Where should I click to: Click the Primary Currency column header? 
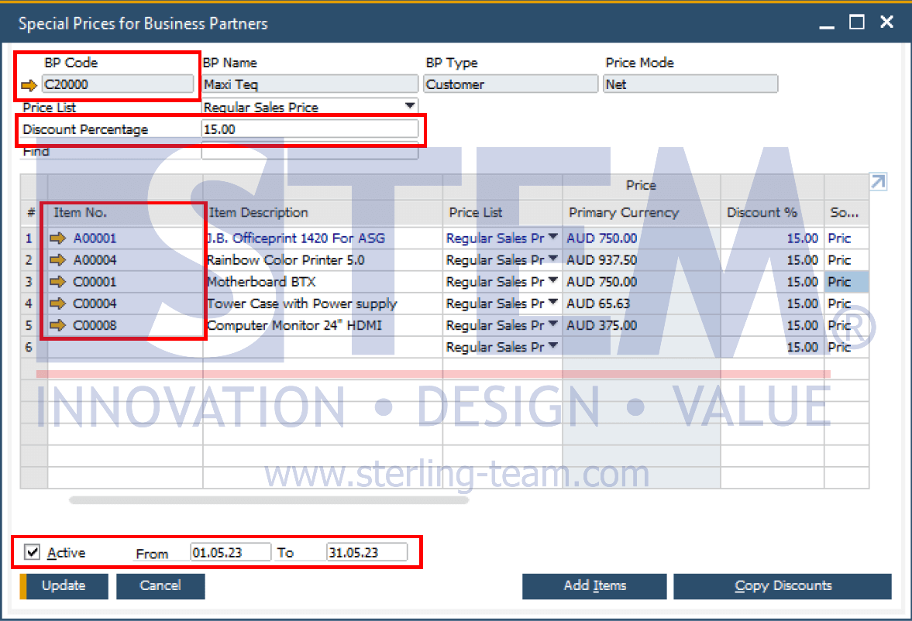[642, 213]
